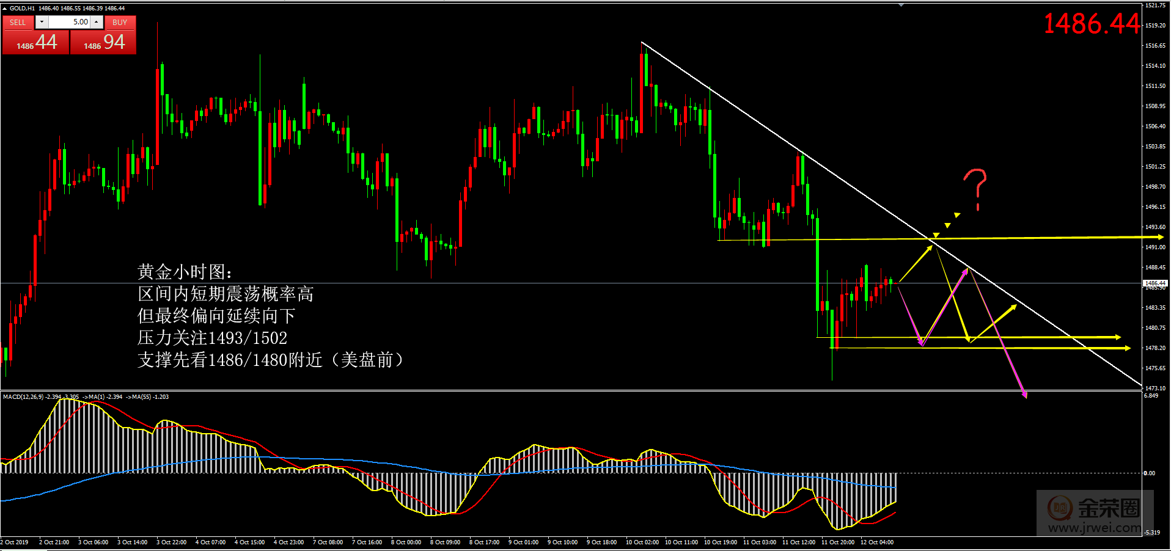Image resolution: width=1171 pixels, height=551 pixels.
Task: Increase the lot size with the up stepper arrow
Action: coord(96,22)
